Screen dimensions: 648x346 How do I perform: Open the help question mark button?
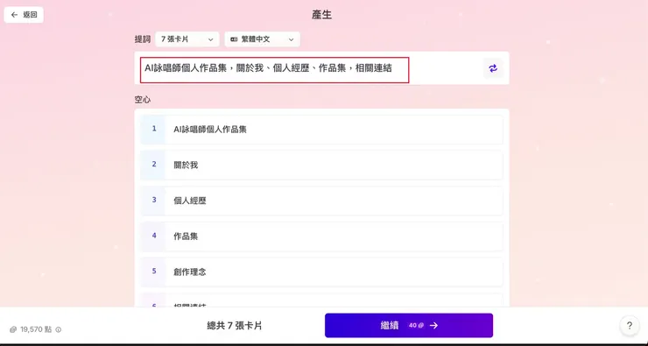pyautogui.click(x=630, y=325)
